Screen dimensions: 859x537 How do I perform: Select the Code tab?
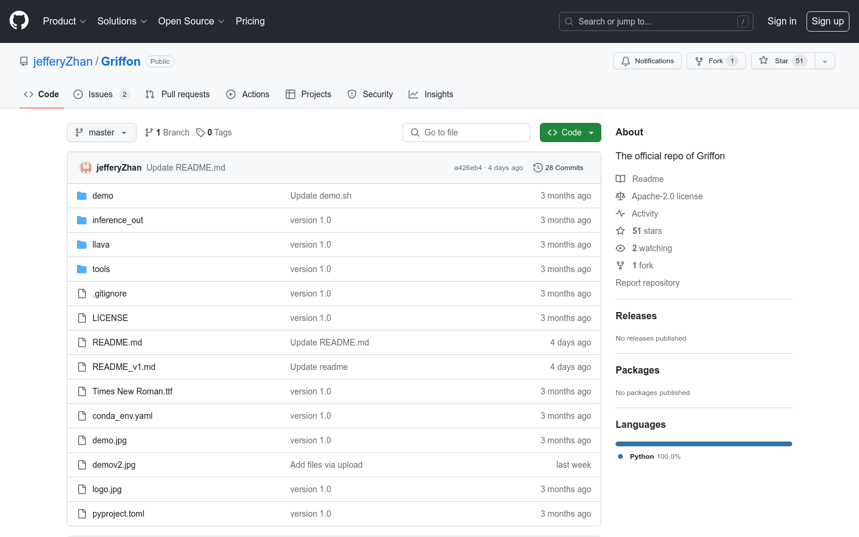[x=41, y=94]
